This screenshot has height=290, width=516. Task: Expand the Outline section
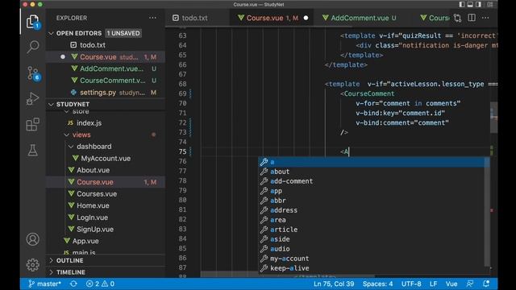point(106,260)
